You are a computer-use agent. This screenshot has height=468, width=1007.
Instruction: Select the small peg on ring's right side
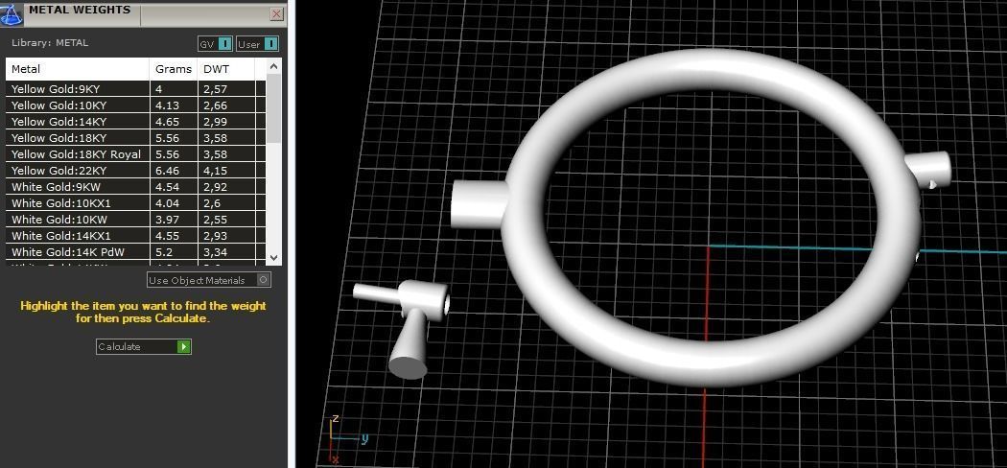click(x=931, y=169)
